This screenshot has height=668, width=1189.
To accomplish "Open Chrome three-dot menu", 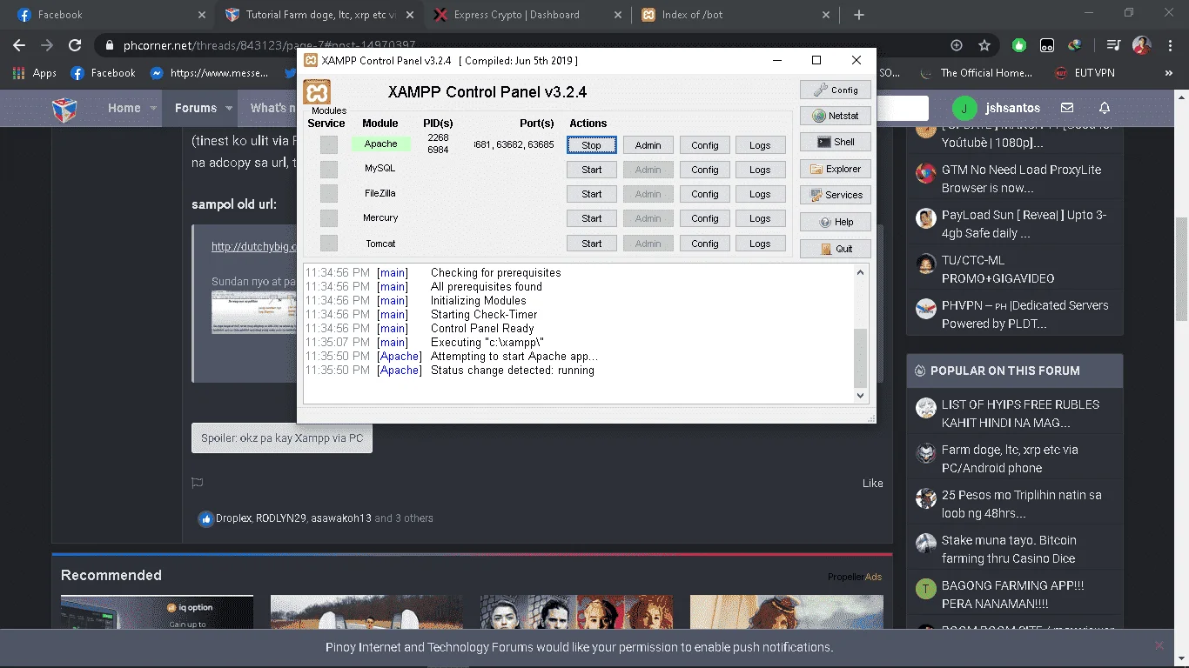I will click(1170, 45).
